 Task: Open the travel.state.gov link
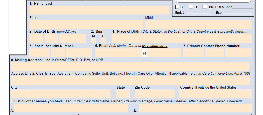coord(155,46)
